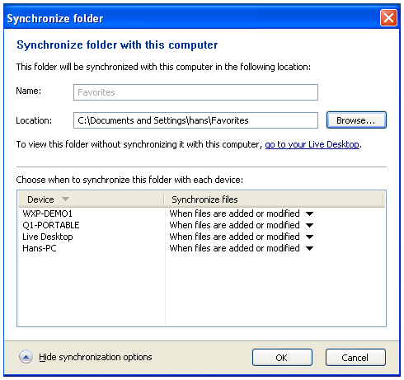This screenshot has width=404, height=380.
Task: Follow the go to your Live Desktop link
Action: tap(312, 144)
